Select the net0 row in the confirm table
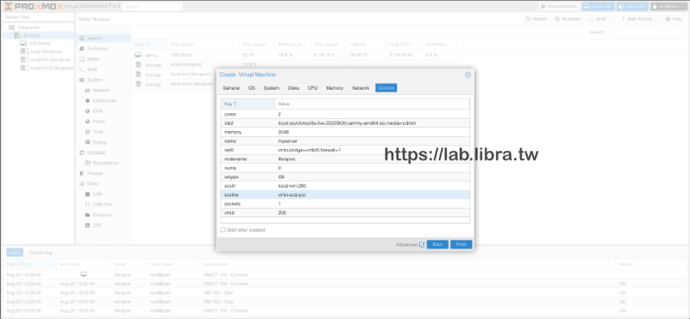Viewport: 690px width, 319px height. pos(345,150)
